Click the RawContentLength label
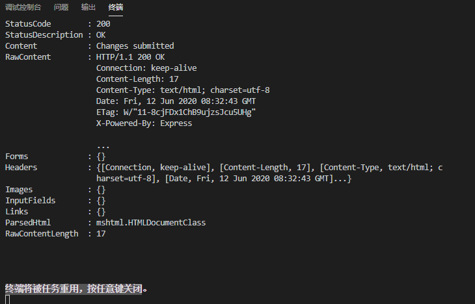 (x=42, y=234)
